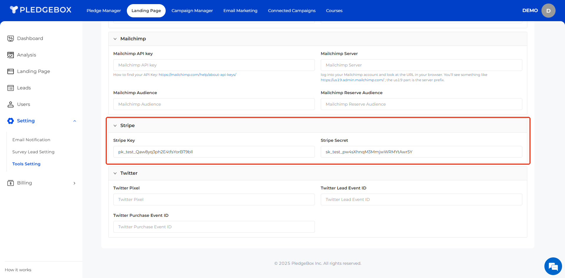Focus the Twitter Pixel field

click(x=214, y=199)
